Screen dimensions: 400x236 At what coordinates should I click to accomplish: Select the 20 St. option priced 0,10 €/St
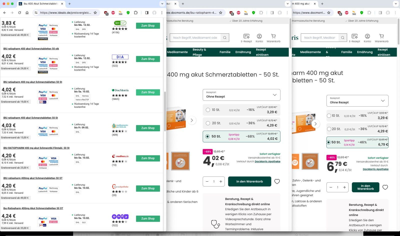click(x=208, y=123)
